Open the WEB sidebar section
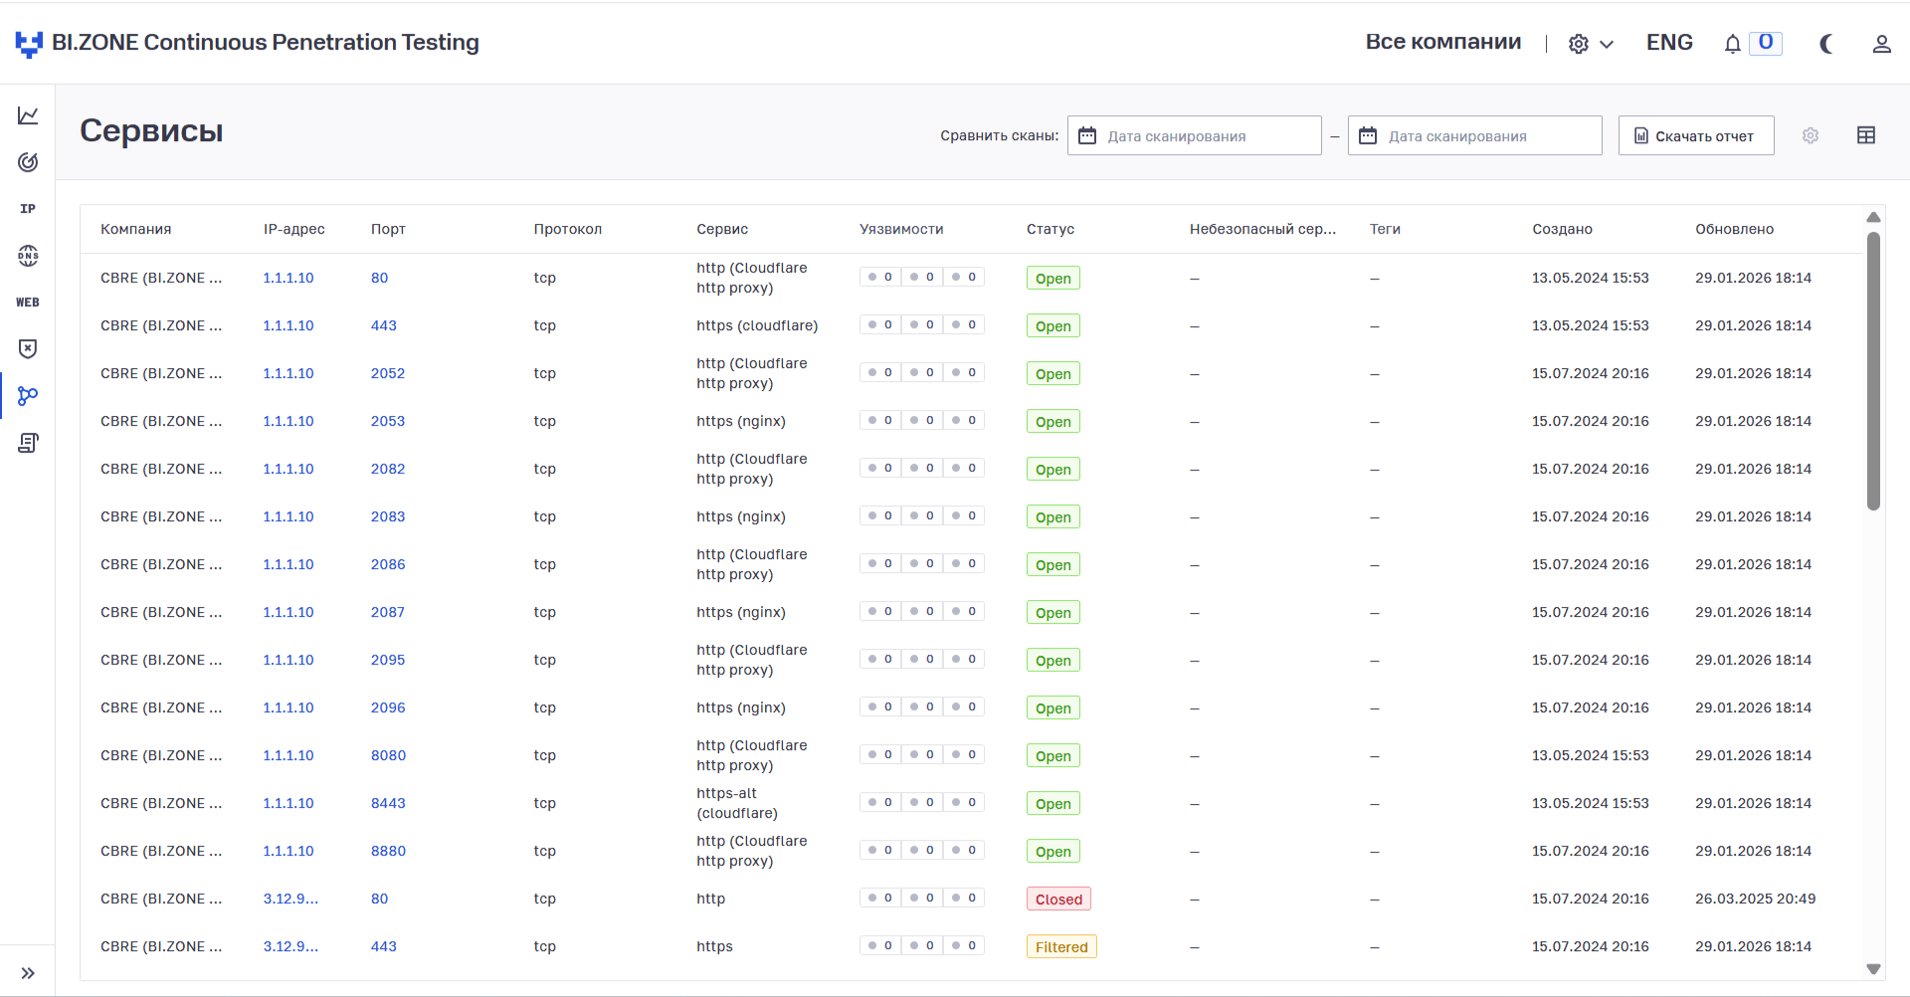 pos(28,302)
